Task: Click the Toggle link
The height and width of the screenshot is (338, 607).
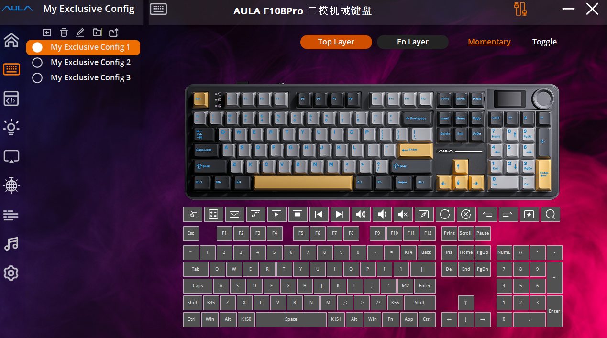Action: 544,42
